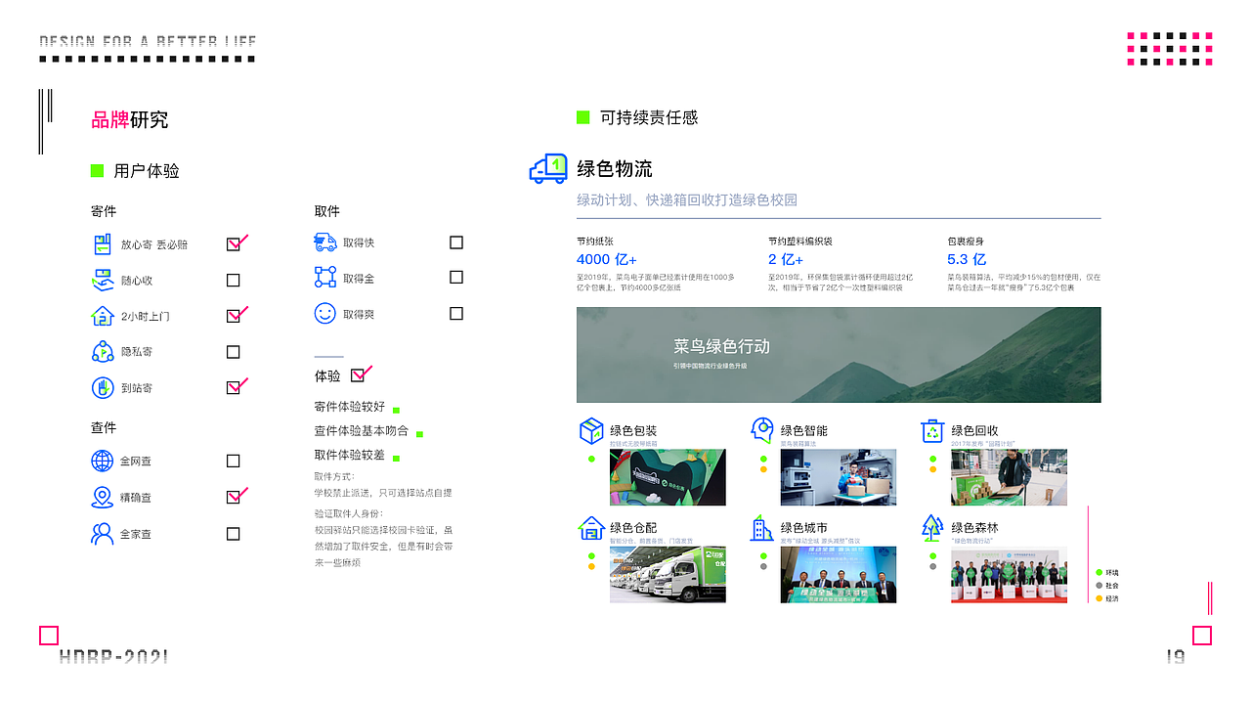1251x704 pixels.
Task: Click the 4000 亿+ statistic
Action: pos(606,259)
